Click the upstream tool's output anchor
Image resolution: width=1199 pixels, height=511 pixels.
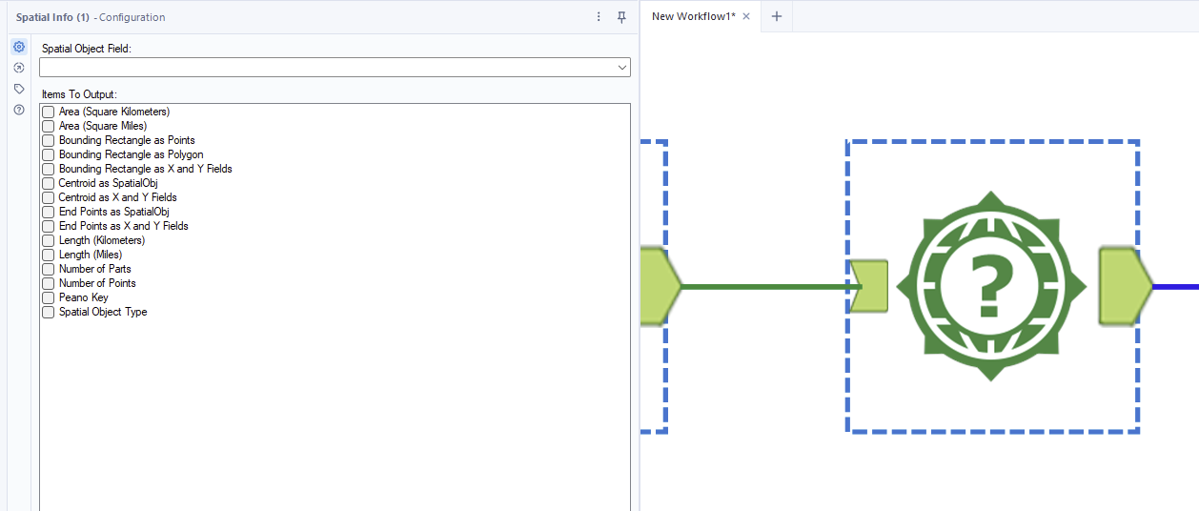(x=660, y=284)
